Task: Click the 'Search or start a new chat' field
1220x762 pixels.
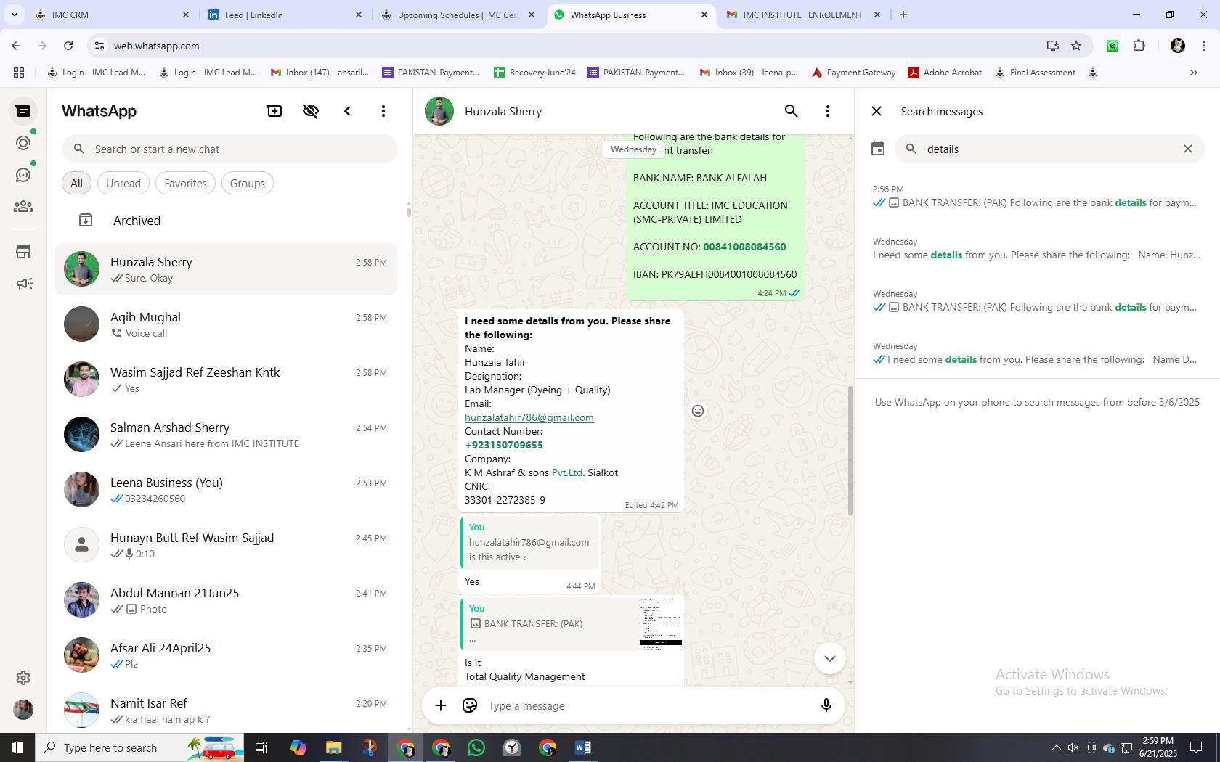Action: pyautogui.click(x=229, y=149)
